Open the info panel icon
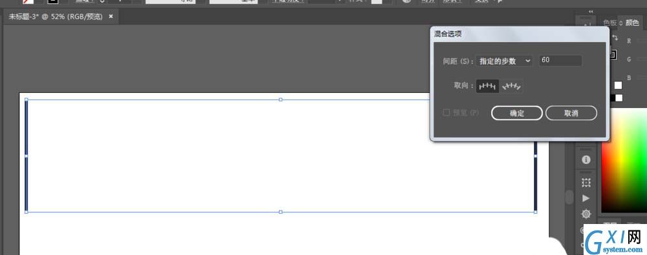 point(586,160)
